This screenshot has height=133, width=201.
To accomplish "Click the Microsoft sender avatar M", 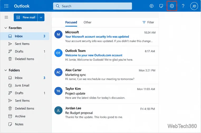I will [58, 34].
